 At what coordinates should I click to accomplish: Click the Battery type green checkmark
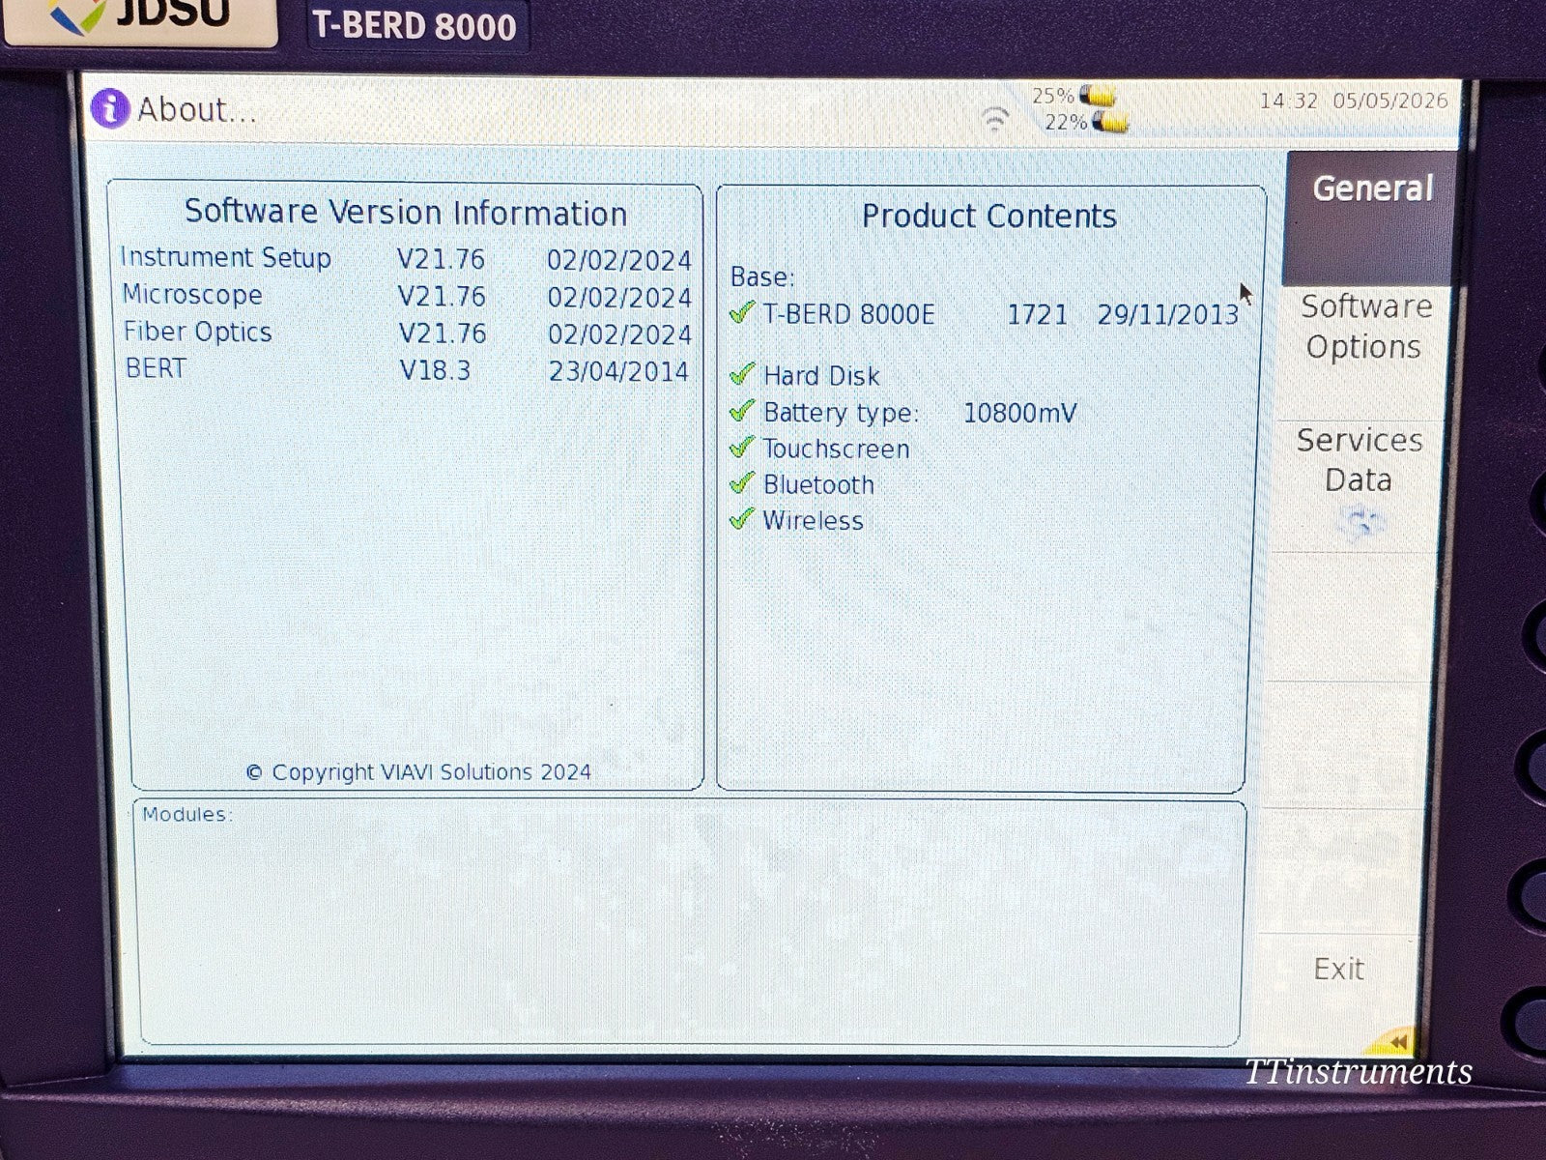tap(742, 411)
